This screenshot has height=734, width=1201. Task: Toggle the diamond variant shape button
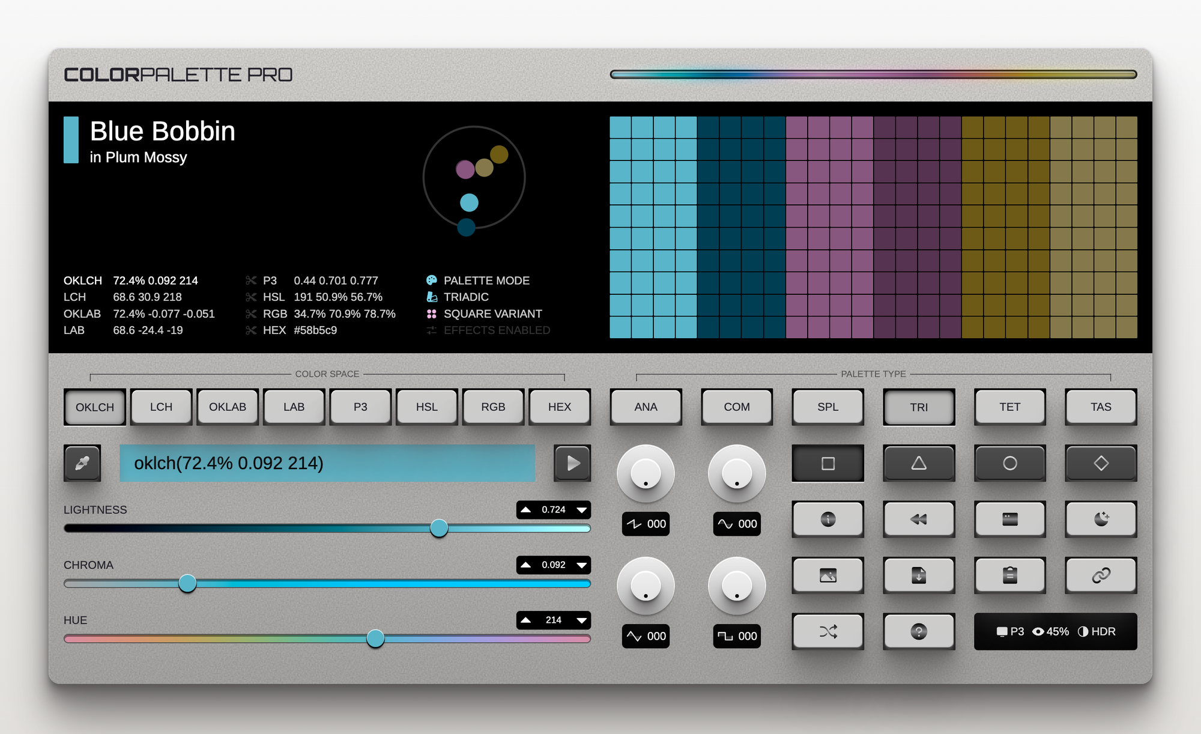1101,463
